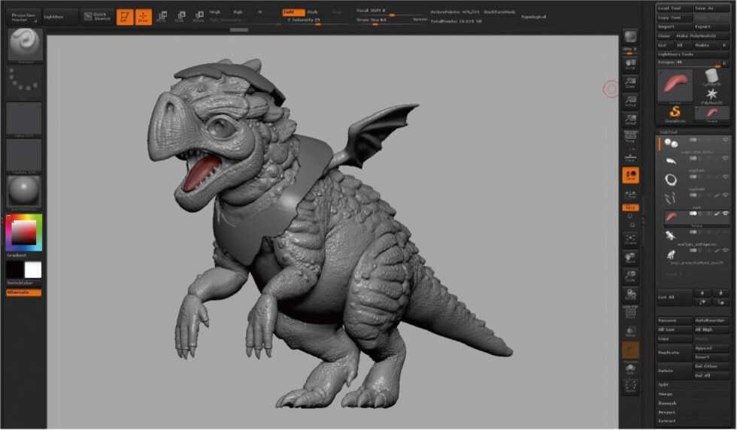Toggle the Zadd button
The width and height of the screenshot is (737, 430).
click(292, 12)
